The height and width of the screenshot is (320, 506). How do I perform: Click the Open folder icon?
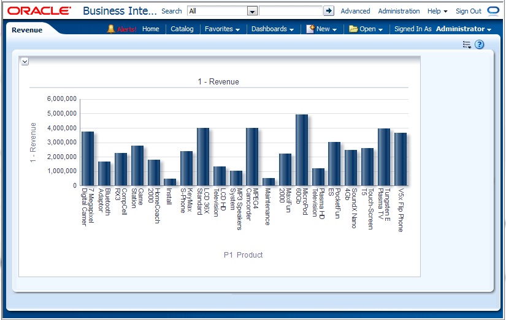tap(353, 29)
